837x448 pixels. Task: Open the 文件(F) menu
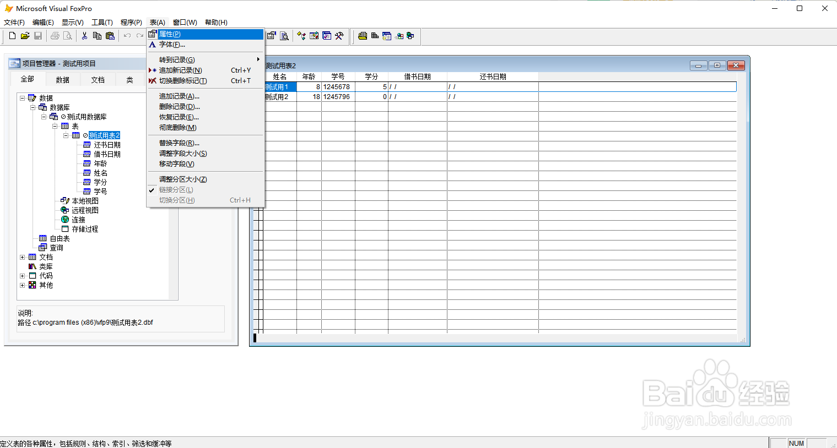[x=14, y=23]
